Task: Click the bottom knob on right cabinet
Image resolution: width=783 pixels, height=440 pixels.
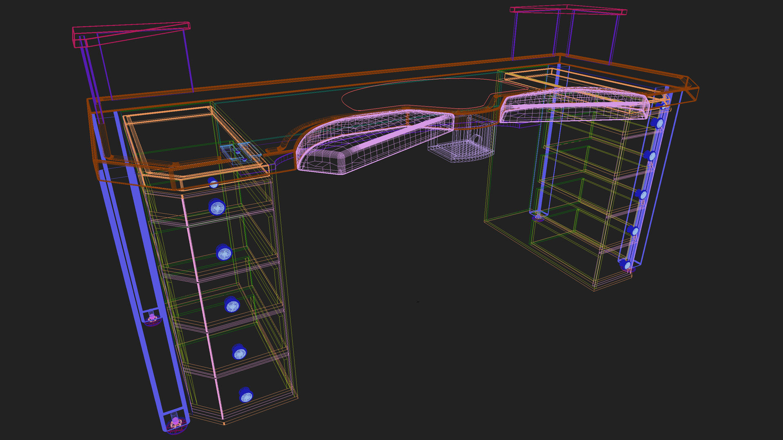Action: click(x=626, y=265)
